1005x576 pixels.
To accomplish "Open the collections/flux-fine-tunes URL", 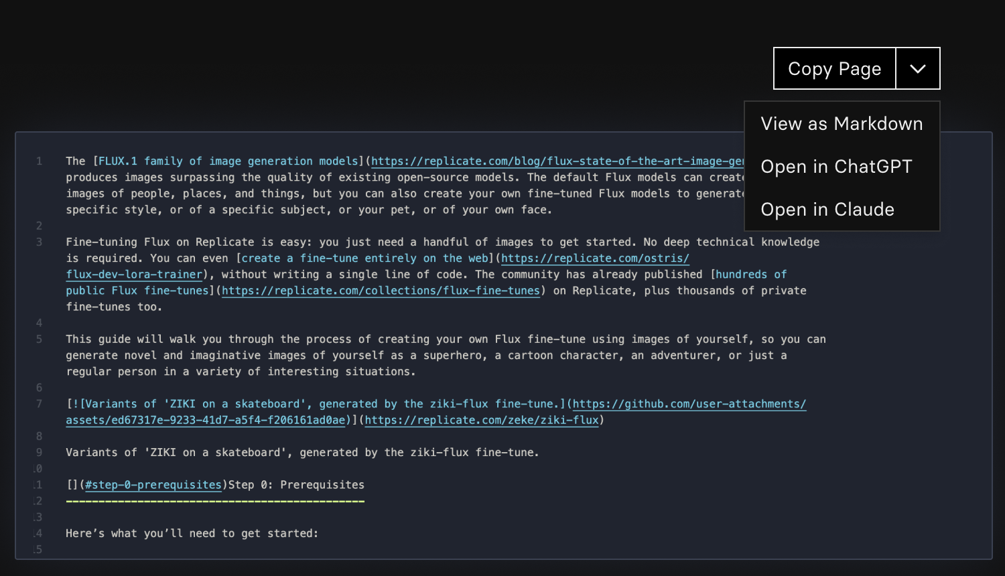I will pos(381,291).
